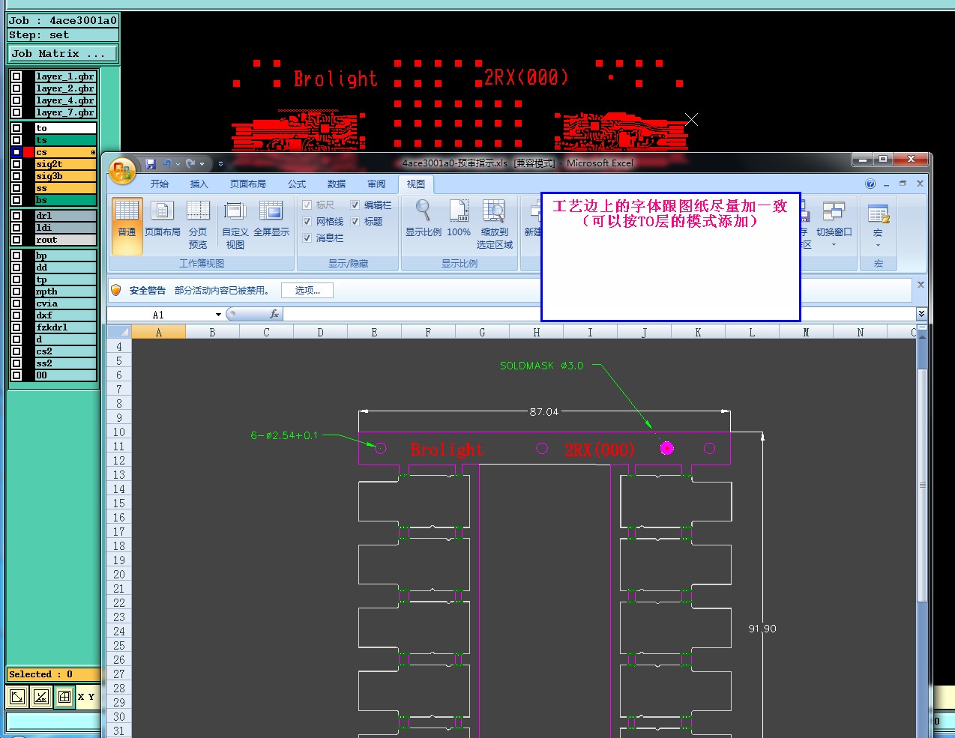Toggle the 消息栏 message bar checkbox
The height and width of the screenshot is (738, 955).
point(307,238)
